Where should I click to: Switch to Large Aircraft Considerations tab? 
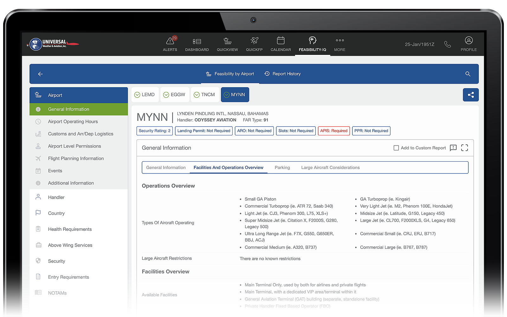click(x=330, y=168)
